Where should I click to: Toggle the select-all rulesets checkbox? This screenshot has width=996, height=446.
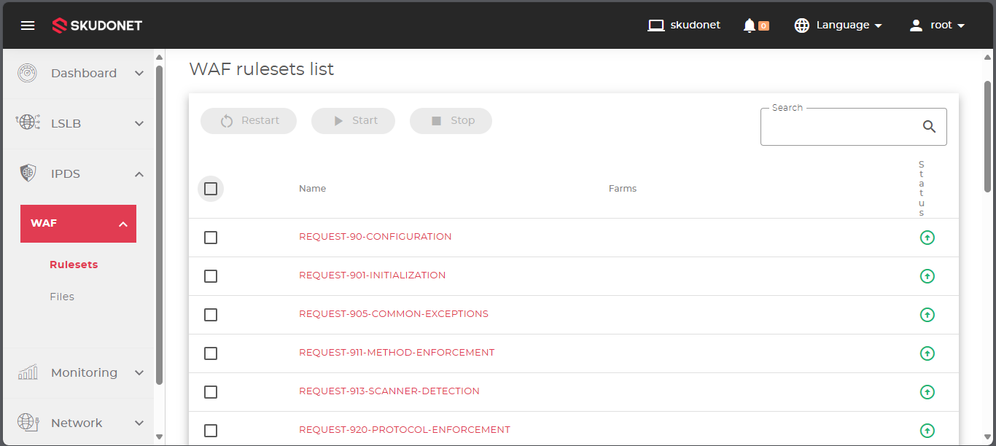pos(211,189)
